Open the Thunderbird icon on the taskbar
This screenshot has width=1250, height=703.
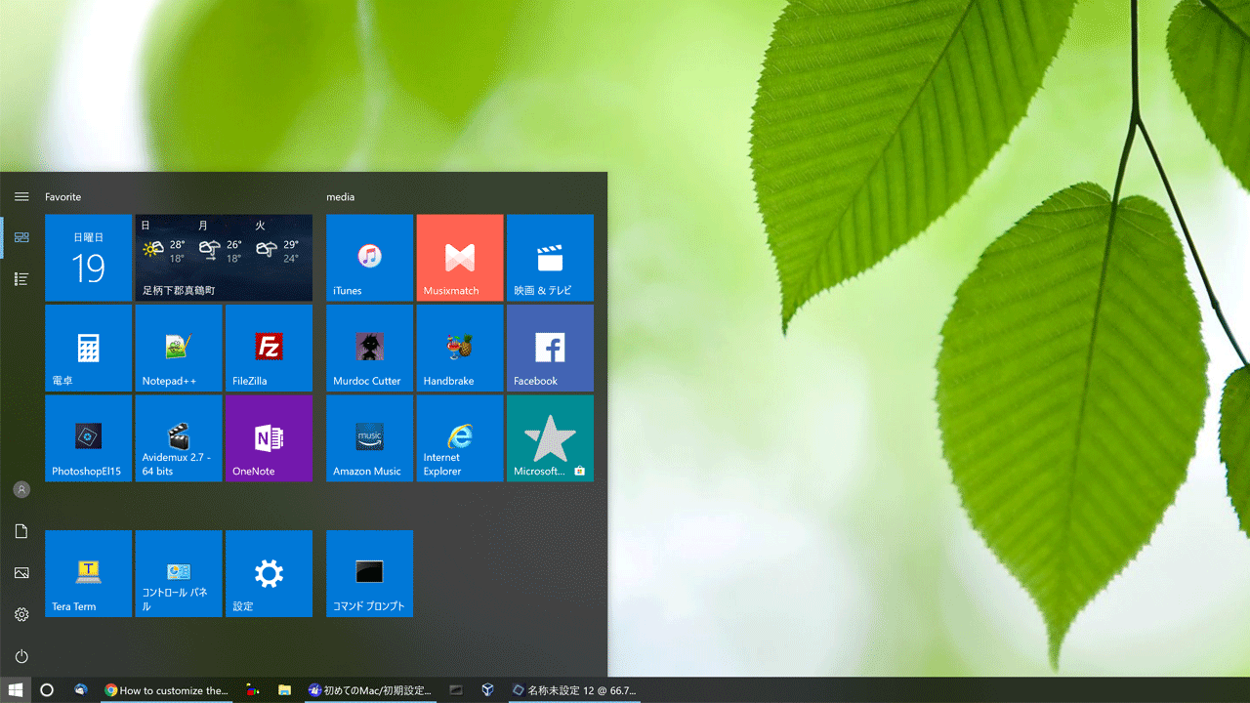(81, 690)
